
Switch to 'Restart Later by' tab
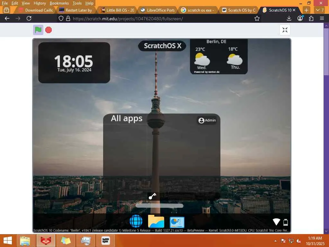point(76,10)
